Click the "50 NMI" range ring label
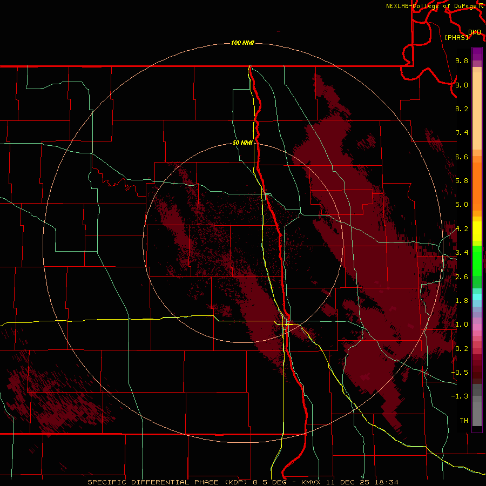This screenshot has height=486, width=486. tap(242, 143)
